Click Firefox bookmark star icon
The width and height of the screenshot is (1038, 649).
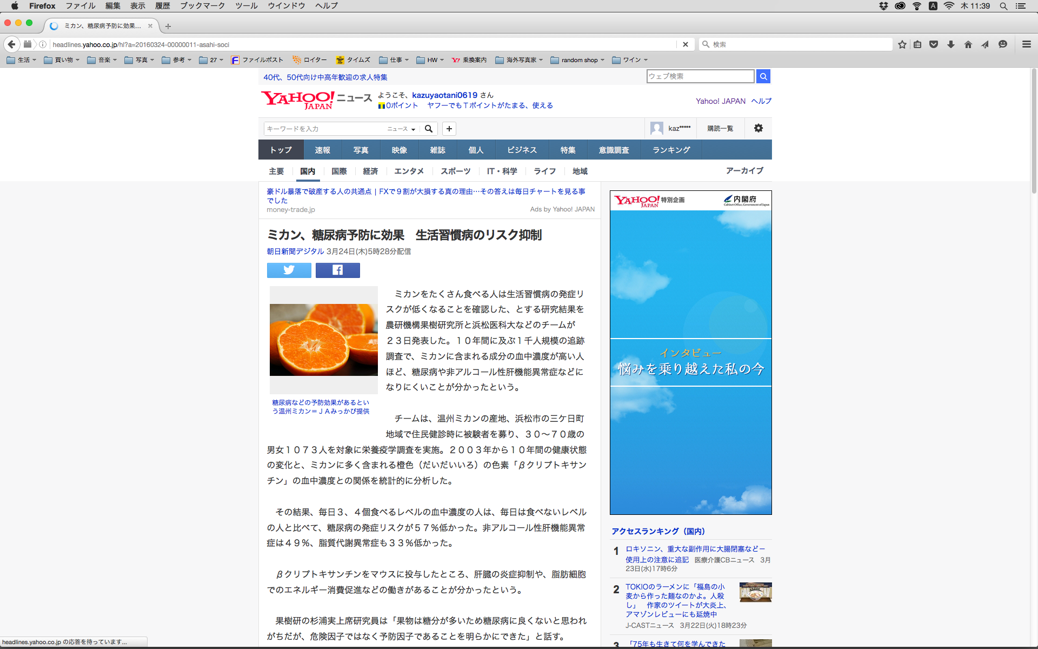click(902, 44)
